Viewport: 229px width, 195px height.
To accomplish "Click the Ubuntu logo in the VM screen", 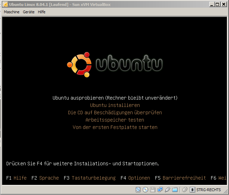I will 115,64.
